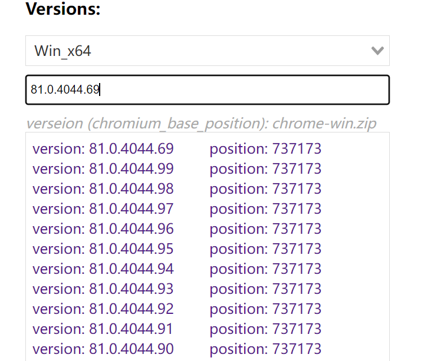This screenshot has width=444, height=361.
Task: Open position 737173 beside version 81.0.4044.92
Action: 265,309
